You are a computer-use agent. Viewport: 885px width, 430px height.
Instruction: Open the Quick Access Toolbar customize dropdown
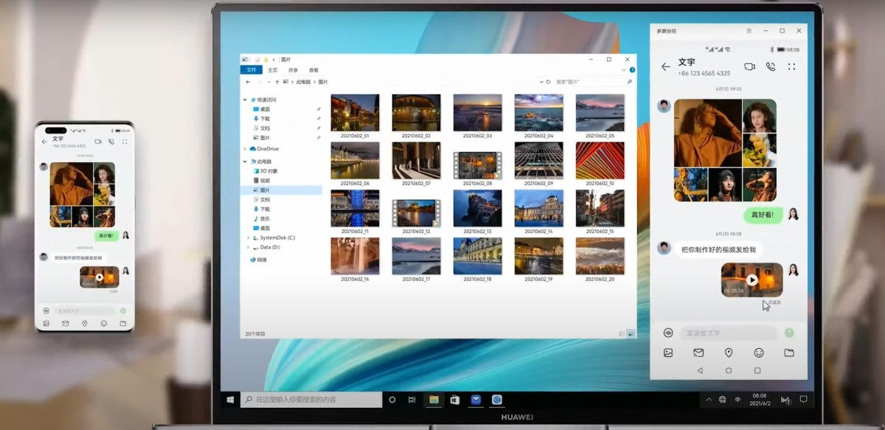click(x=273, y=60)
